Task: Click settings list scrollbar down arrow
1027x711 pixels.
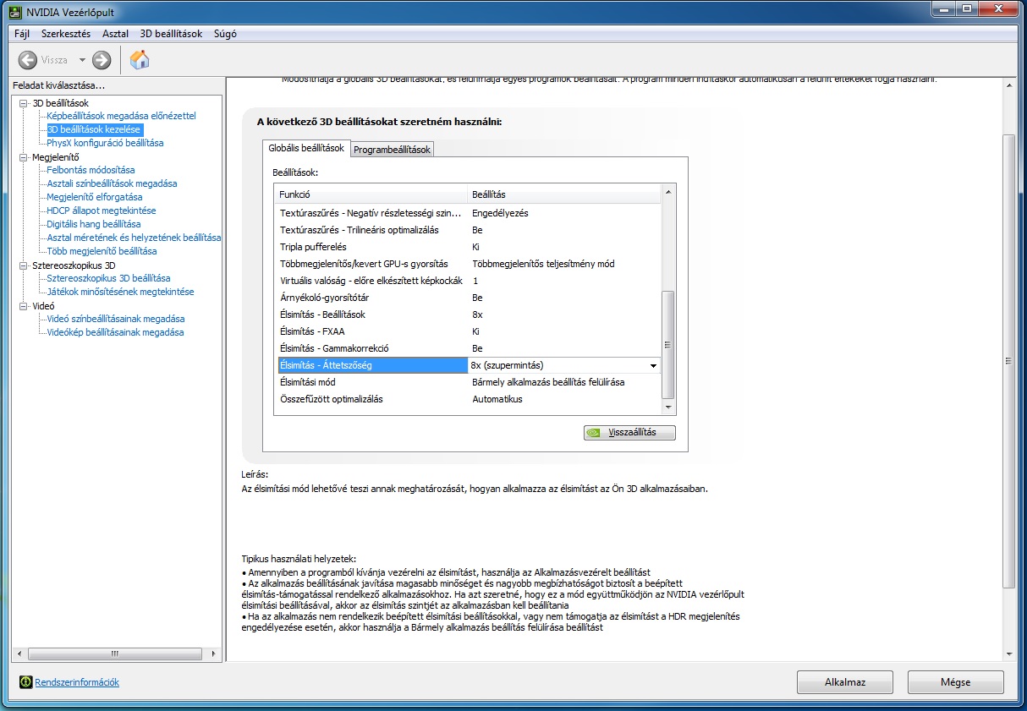Action: point(668,407)
